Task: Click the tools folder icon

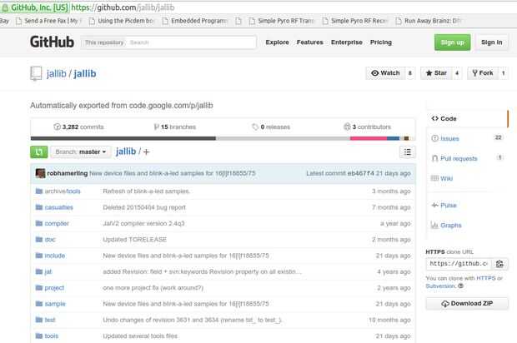Action: pyautogui.click(x=39, y=336)
